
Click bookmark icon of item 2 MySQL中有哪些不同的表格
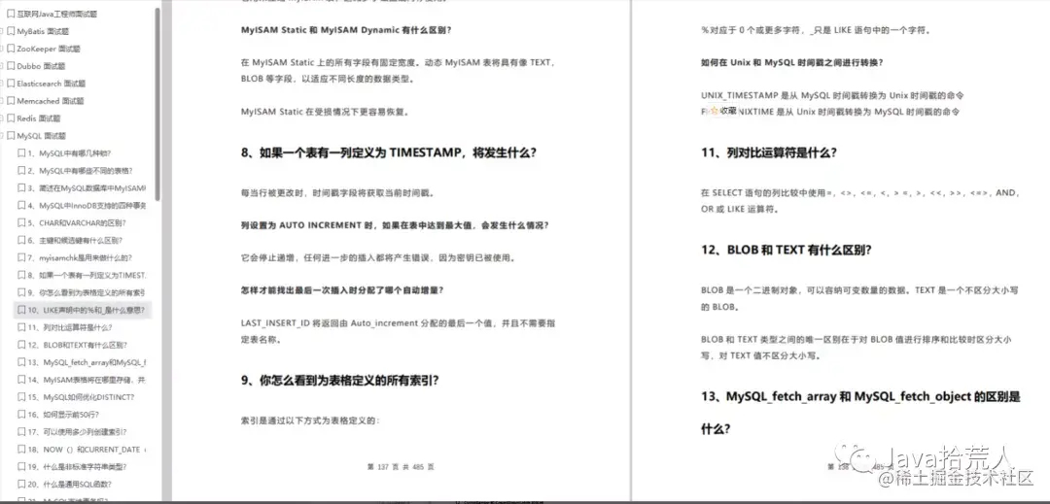[21, 171]
